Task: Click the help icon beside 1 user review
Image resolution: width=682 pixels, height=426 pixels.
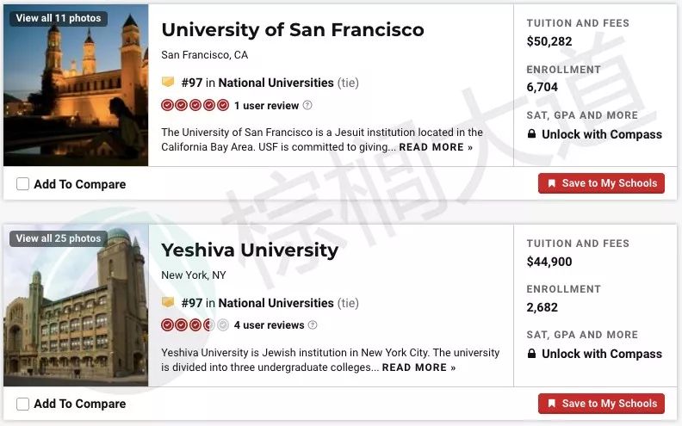Action: (x=307, y=105)
